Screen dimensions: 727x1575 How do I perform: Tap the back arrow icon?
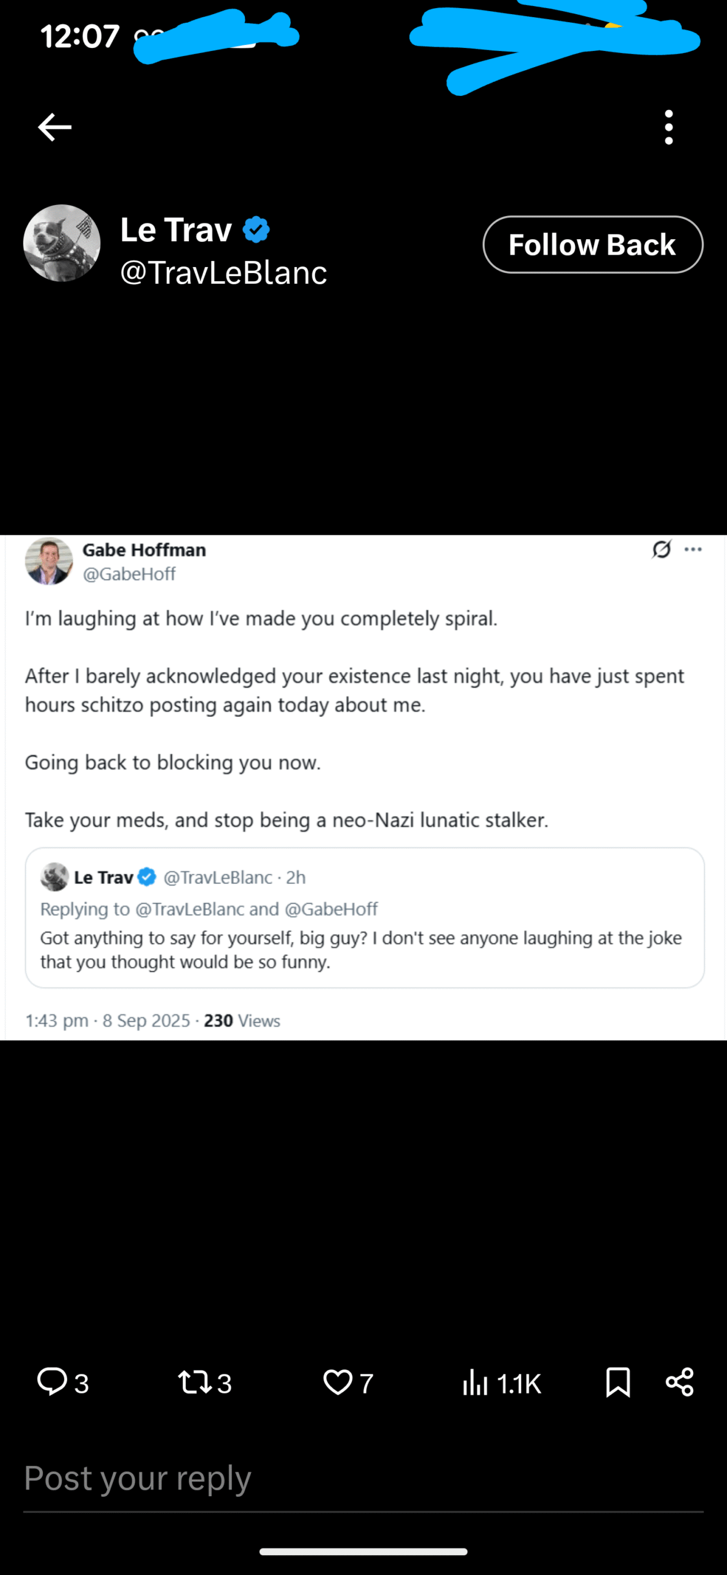tap(55, 127)
